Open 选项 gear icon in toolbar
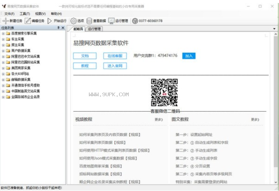The height and width of the screenshot is (191, 279). click(x=73, y=21)
